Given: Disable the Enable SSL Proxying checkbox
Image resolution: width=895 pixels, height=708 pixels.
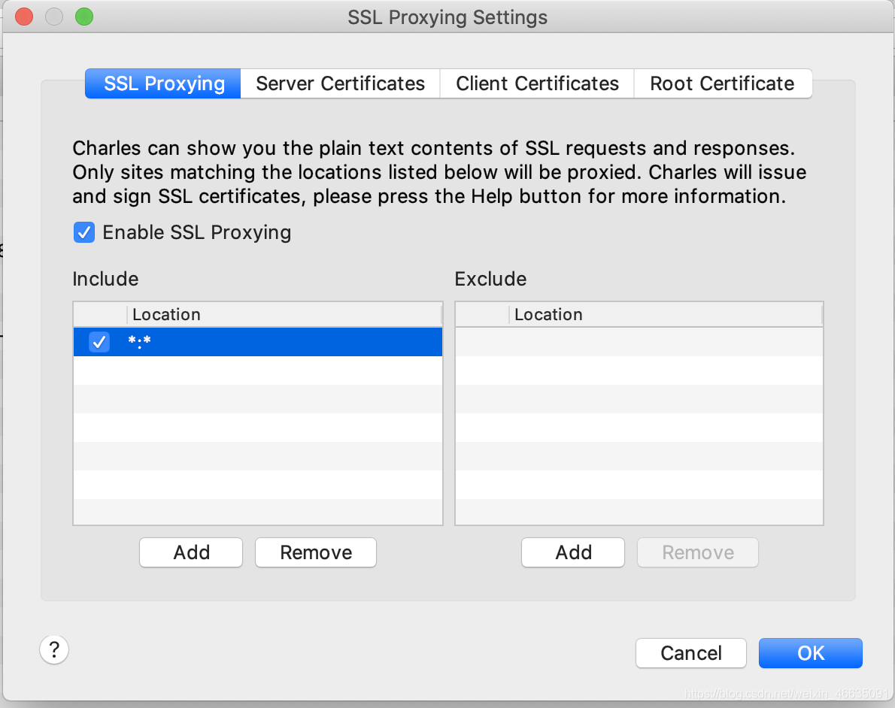Looking at the screenshot, I should click(x=84, y=232).
